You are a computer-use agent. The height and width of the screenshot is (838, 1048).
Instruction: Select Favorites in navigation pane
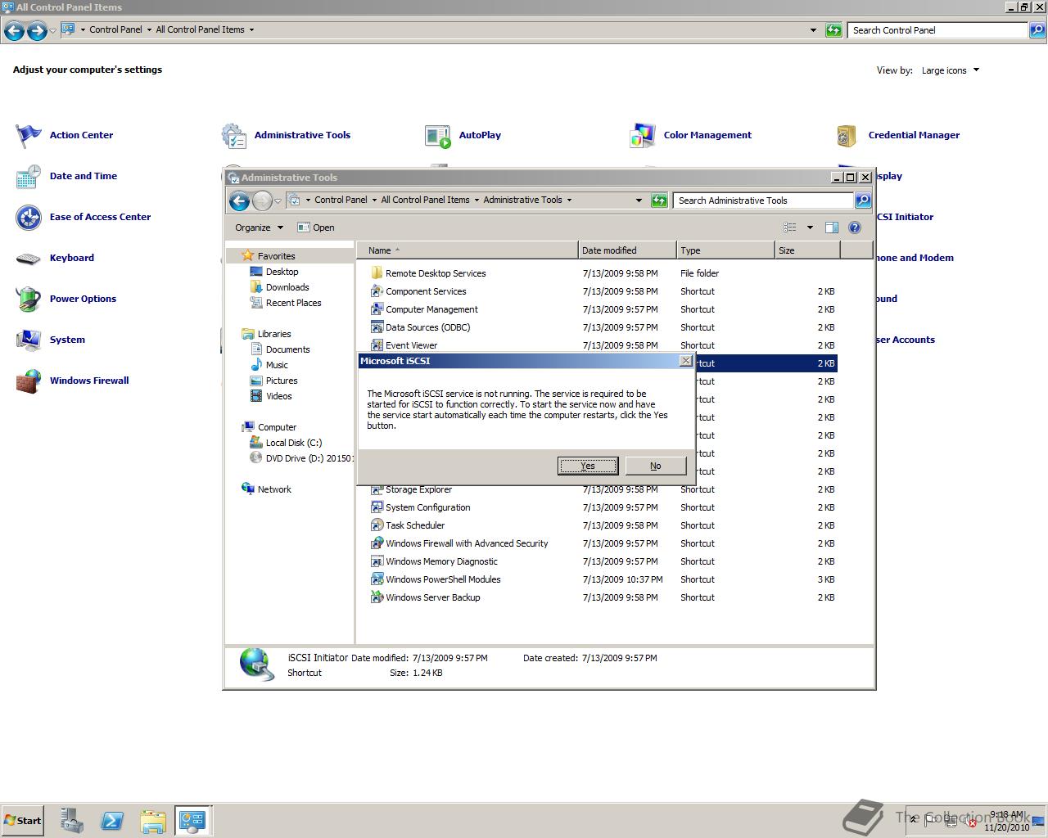pos(276,256)
